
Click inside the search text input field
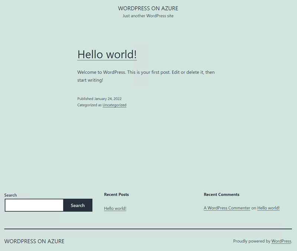point(33,205)
